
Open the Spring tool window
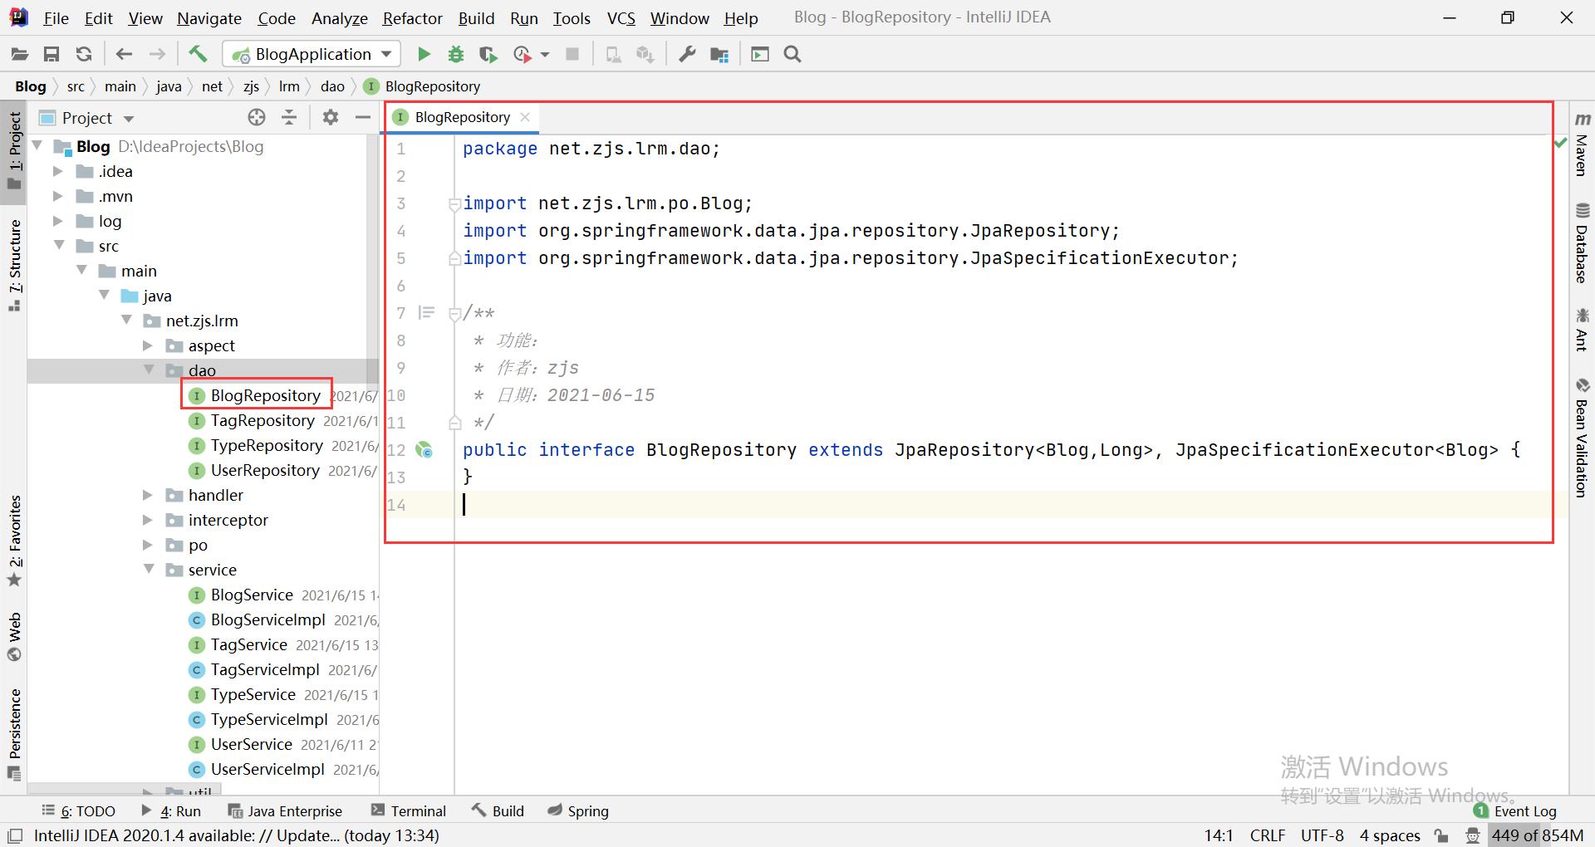(x=578, y=811)
